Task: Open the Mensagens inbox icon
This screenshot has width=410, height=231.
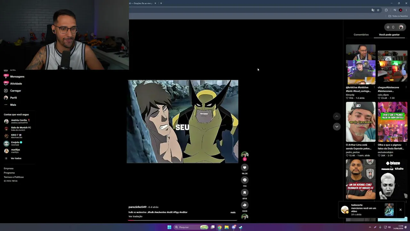Action: click(6, 76)
